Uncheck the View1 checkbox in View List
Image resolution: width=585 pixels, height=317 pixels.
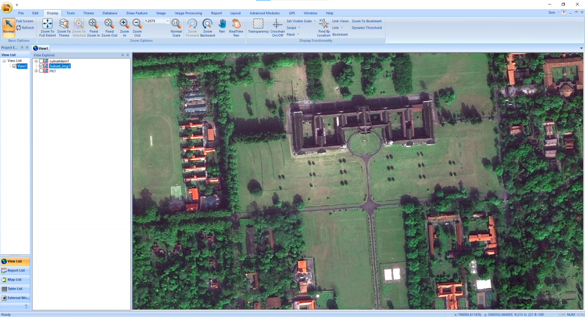14,66
